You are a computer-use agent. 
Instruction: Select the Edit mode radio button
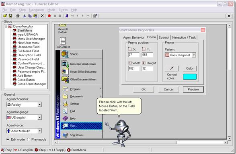click(x=8, y=139)
